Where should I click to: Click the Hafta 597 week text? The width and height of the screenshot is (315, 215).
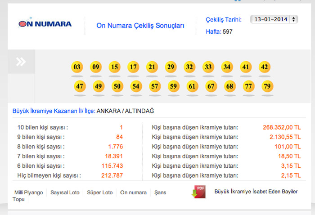coord(219,31)
